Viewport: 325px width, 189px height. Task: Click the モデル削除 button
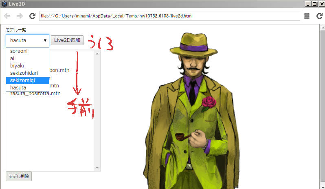[x=19, y=176]
